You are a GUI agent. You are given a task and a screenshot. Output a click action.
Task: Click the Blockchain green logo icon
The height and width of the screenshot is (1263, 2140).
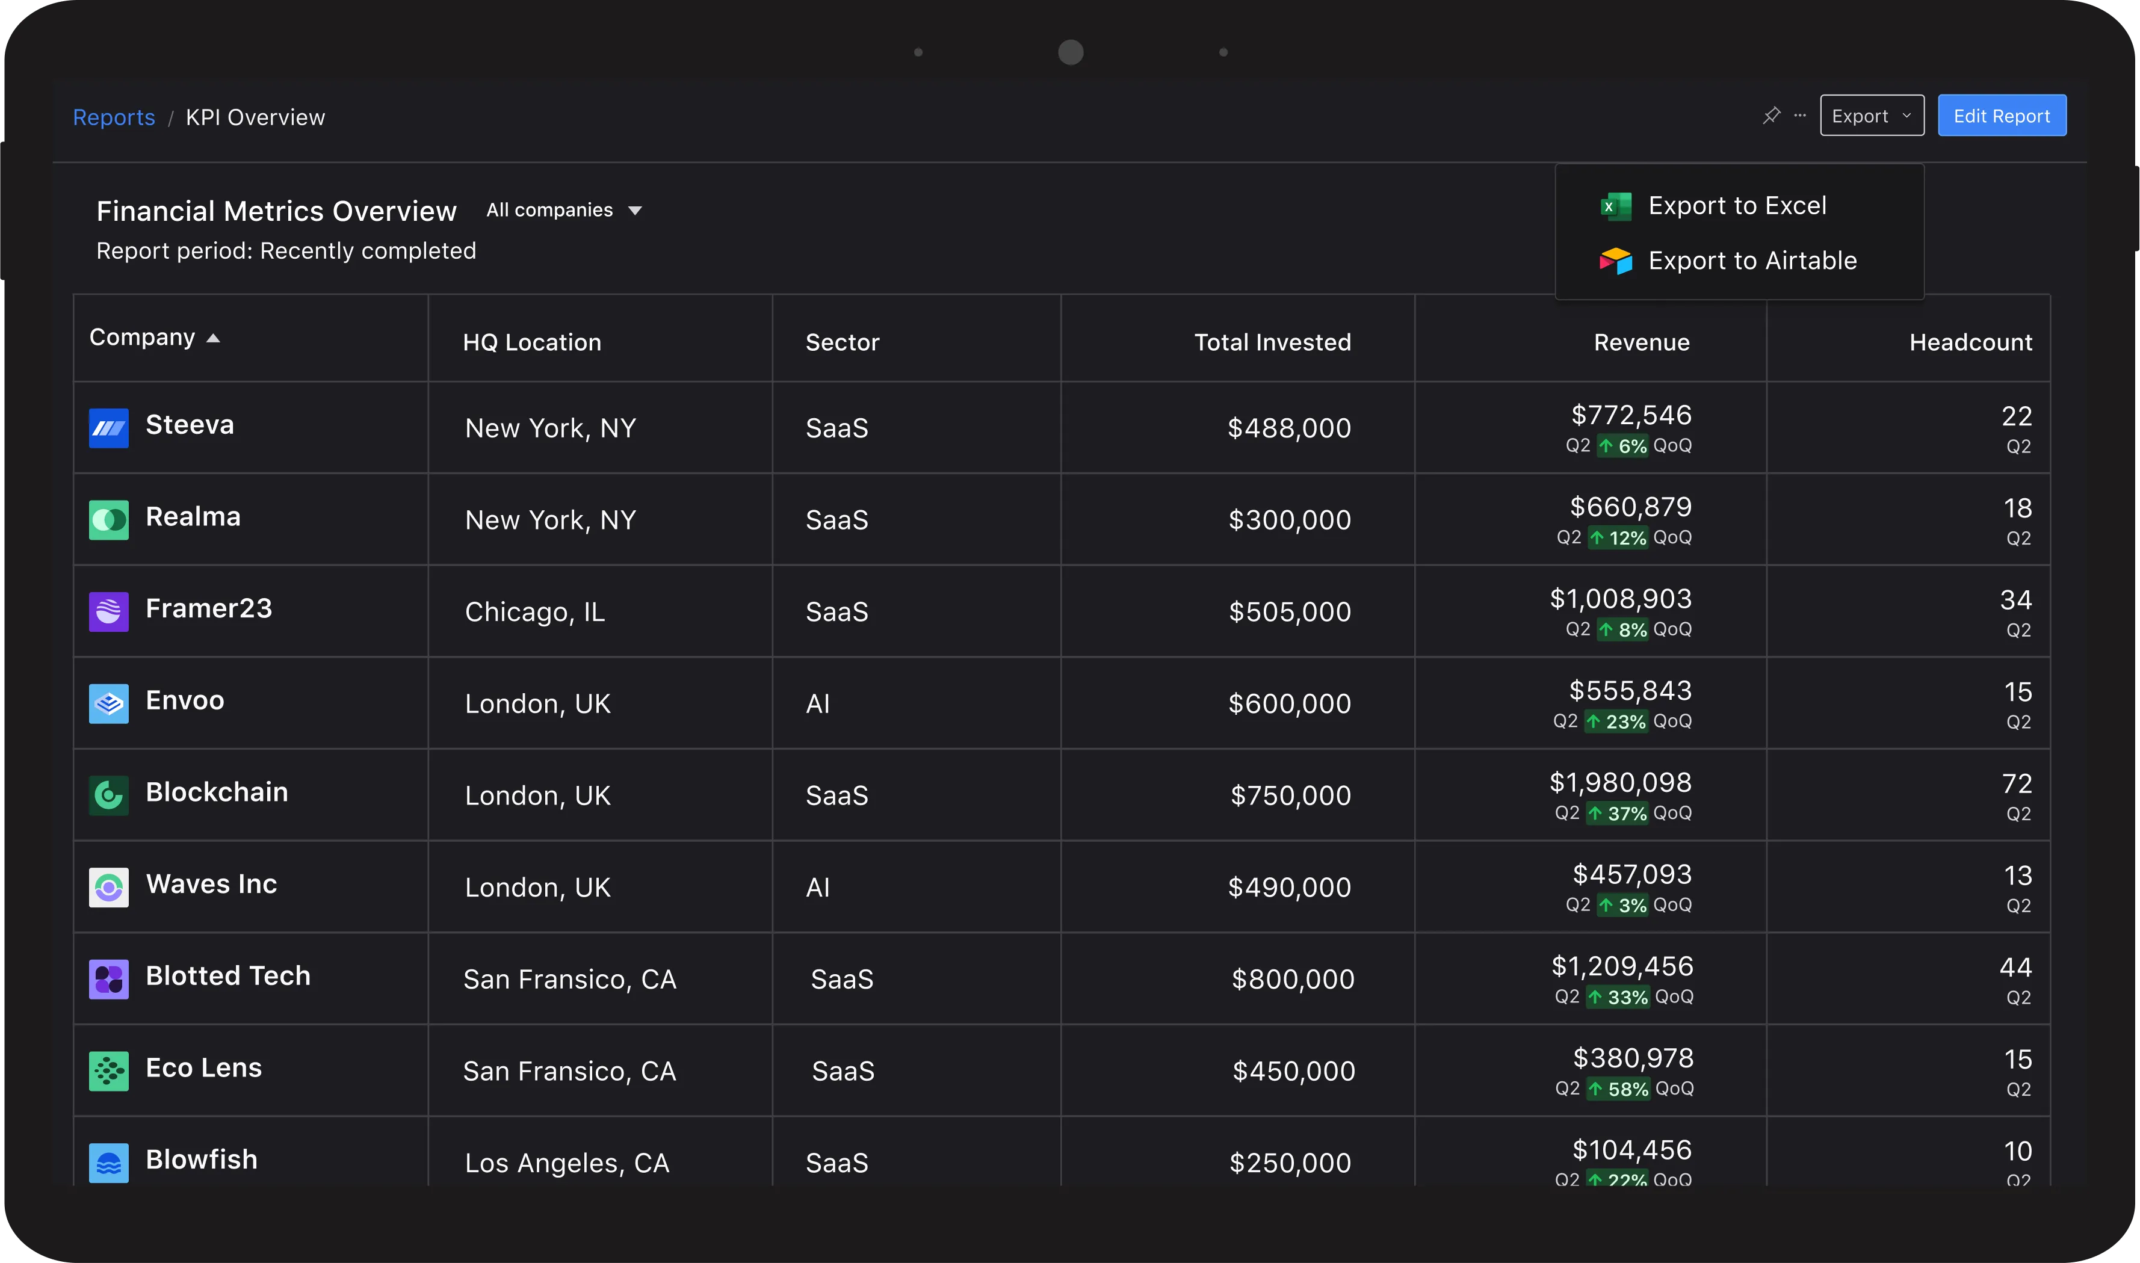point(109,795)
